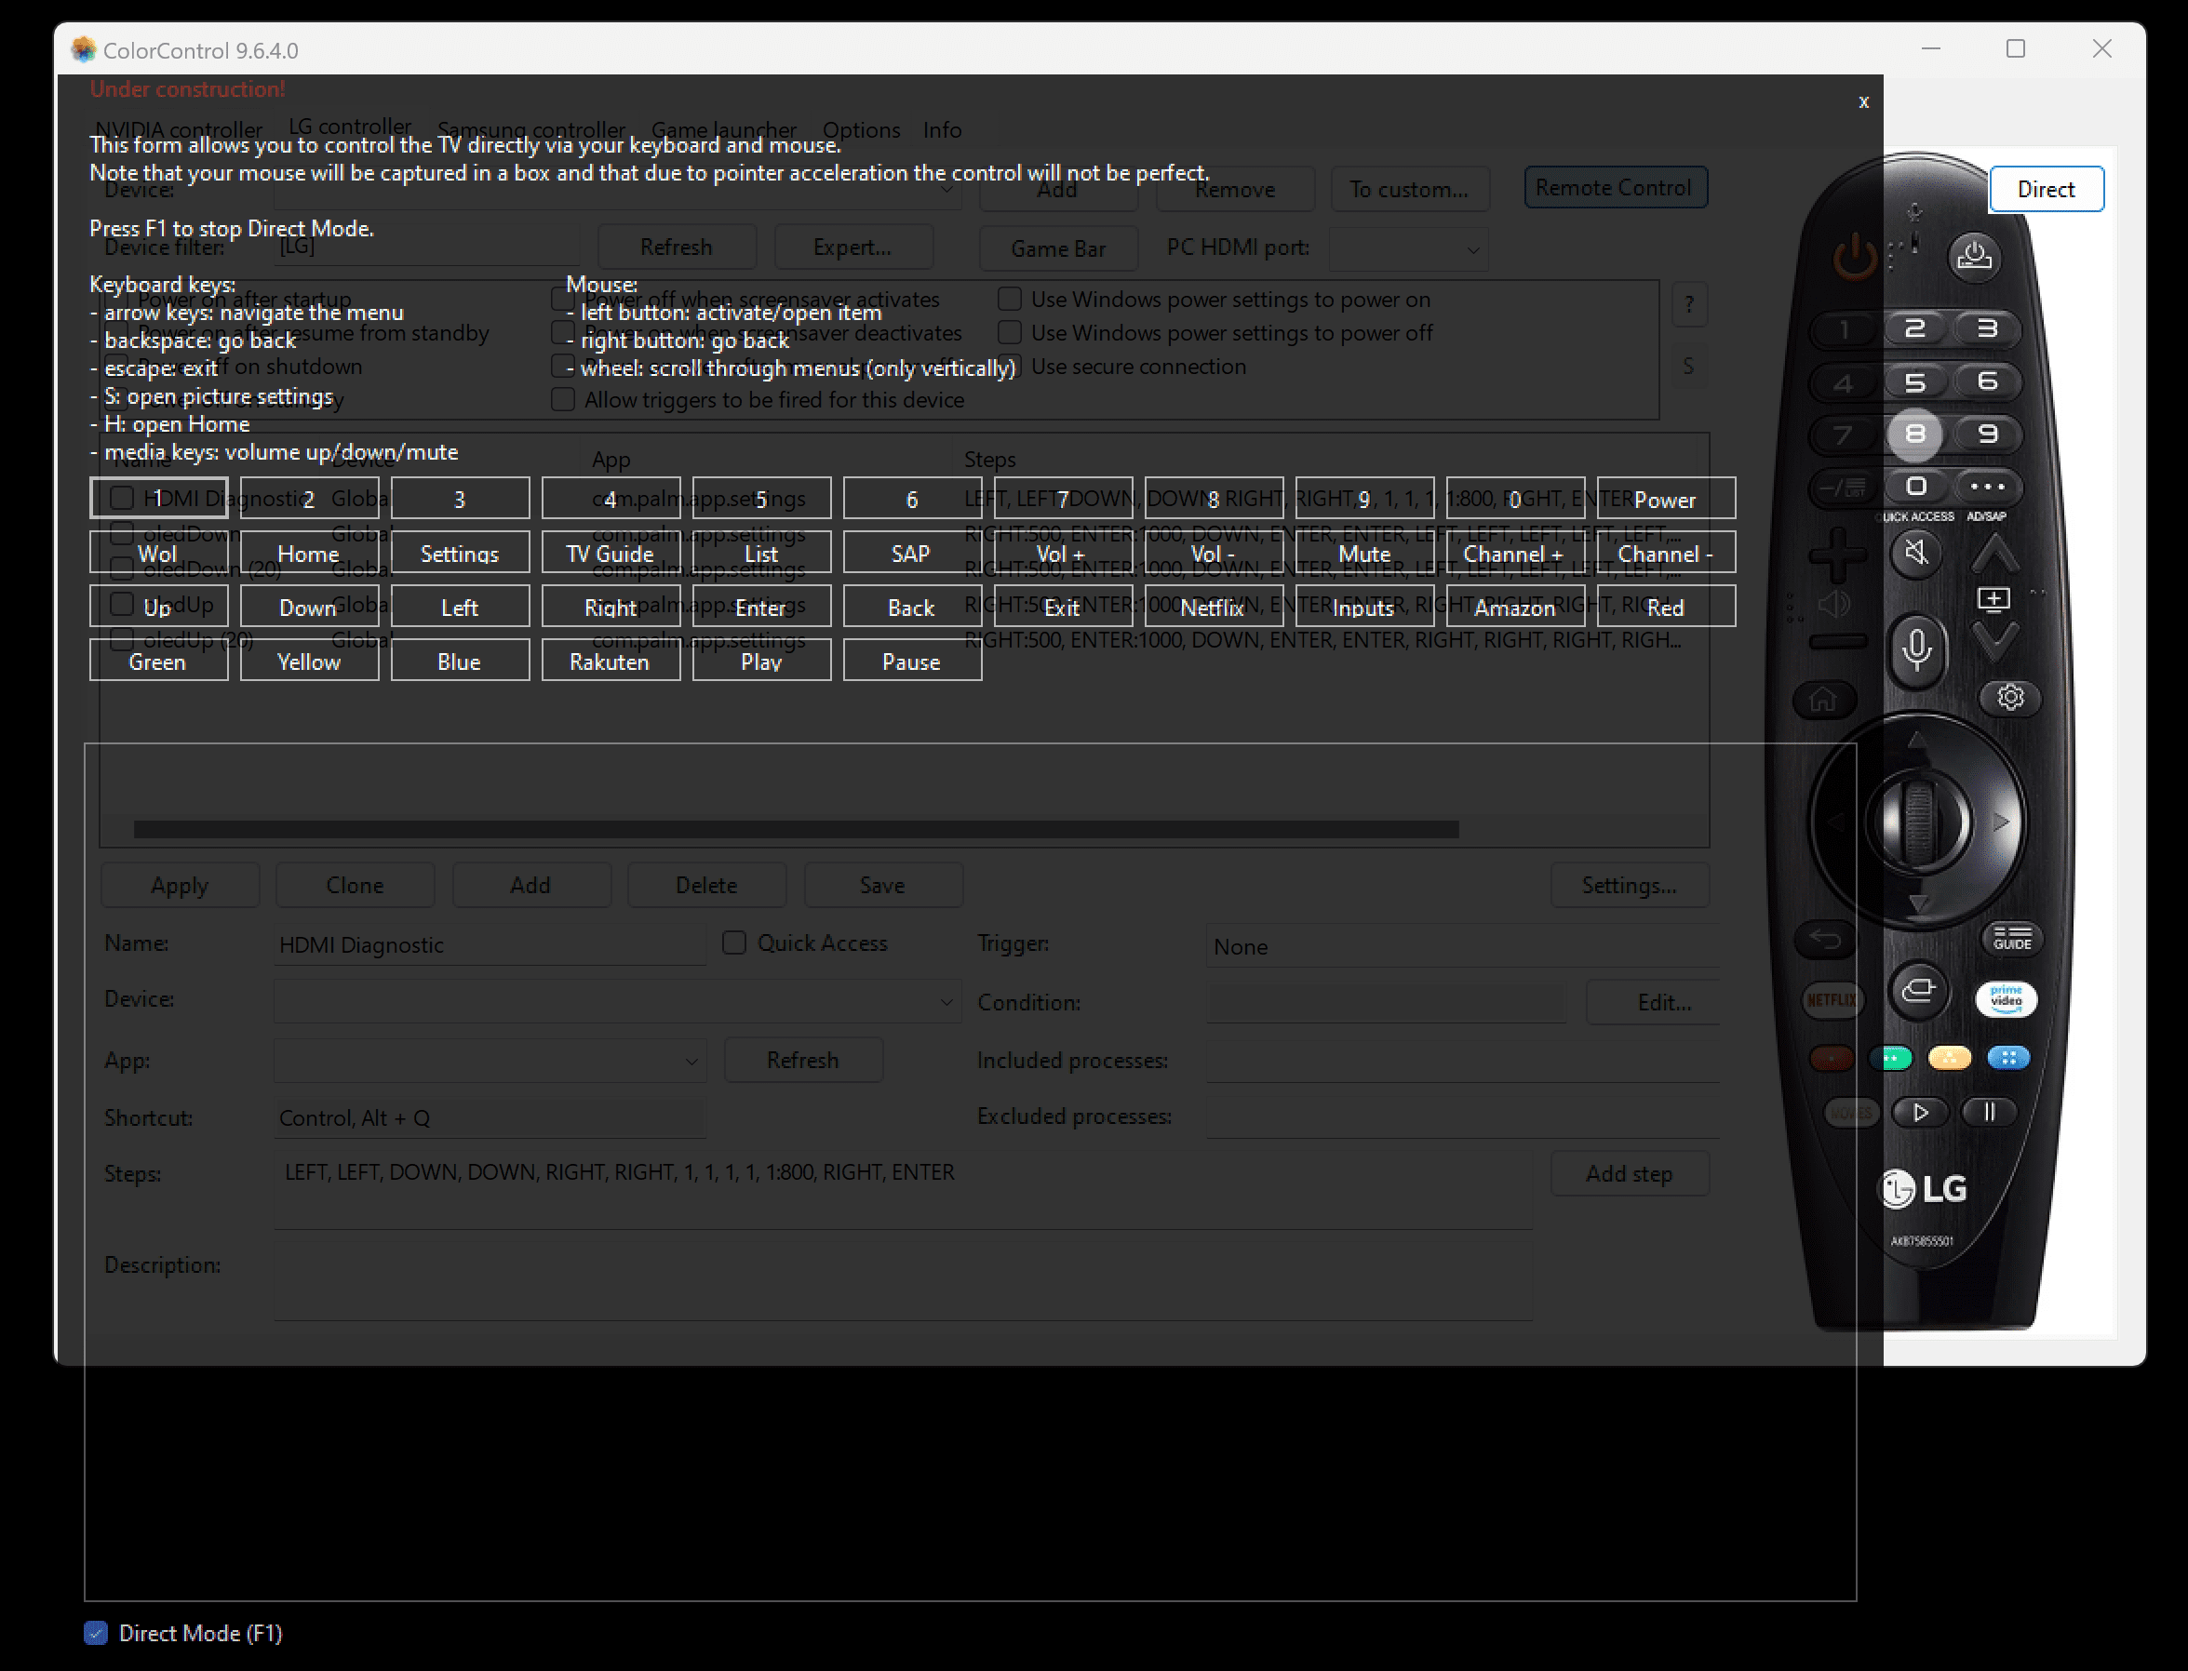Image resolution: width=2188 pixels, height=1671 pixels.
Task: Click the remote's right navigation arrow
Action: click(x=2001, y=822)
